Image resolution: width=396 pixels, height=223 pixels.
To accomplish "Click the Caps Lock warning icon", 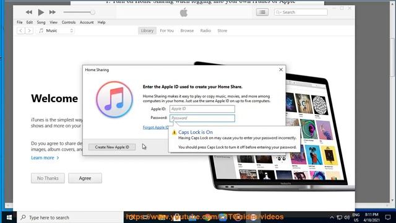I will coord(174,132).
